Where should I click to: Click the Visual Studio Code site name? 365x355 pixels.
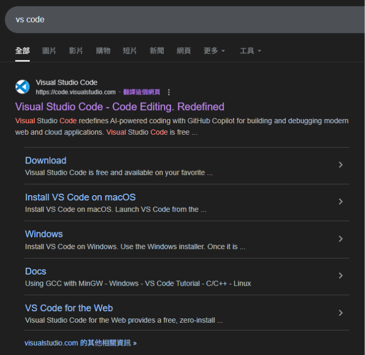coord(67,82)
